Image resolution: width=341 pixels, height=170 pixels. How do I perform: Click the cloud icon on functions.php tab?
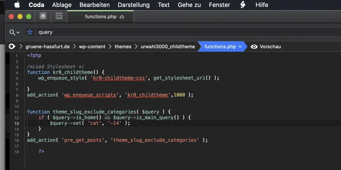click(122, 17)
